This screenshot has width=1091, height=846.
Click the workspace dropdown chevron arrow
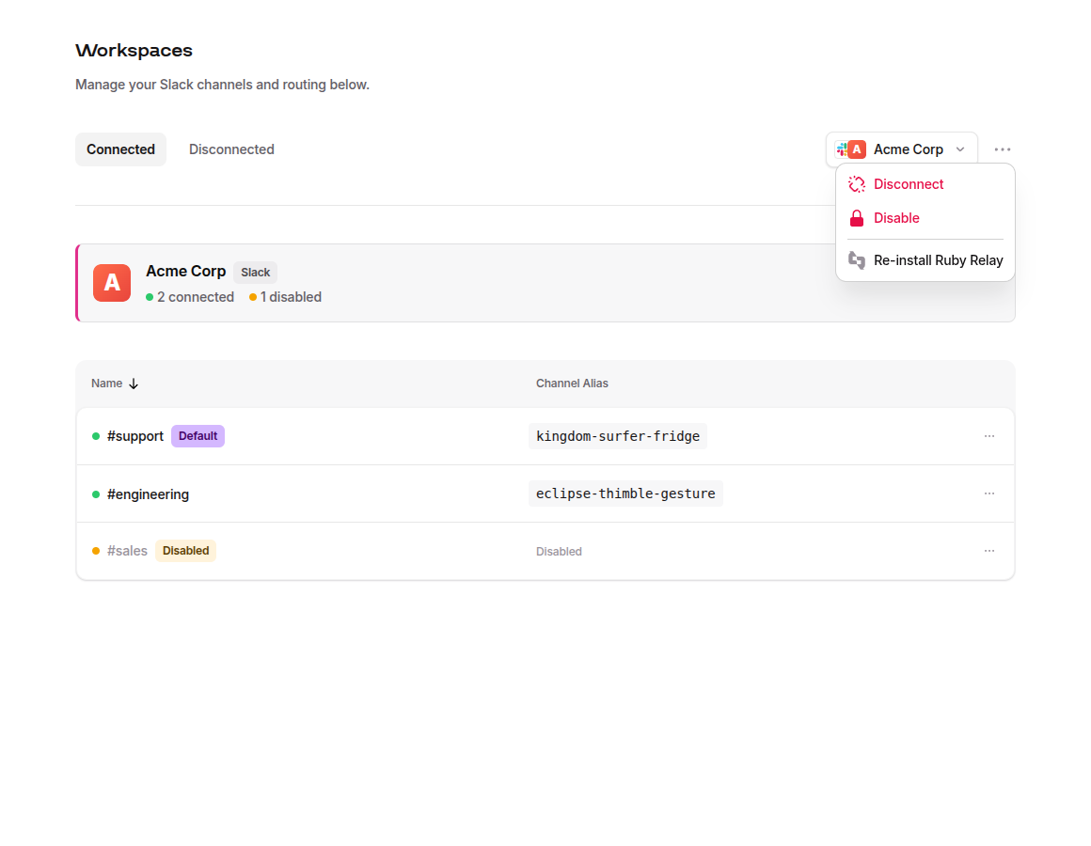point(960,149)
